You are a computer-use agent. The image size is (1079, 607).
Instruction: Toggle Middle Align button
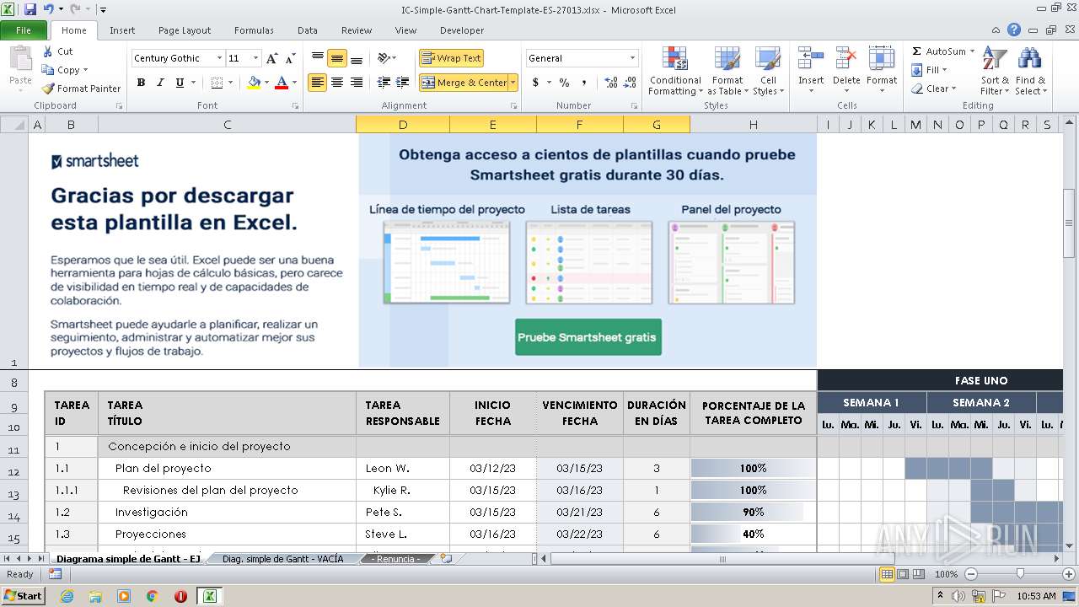[x=336, y=58]
